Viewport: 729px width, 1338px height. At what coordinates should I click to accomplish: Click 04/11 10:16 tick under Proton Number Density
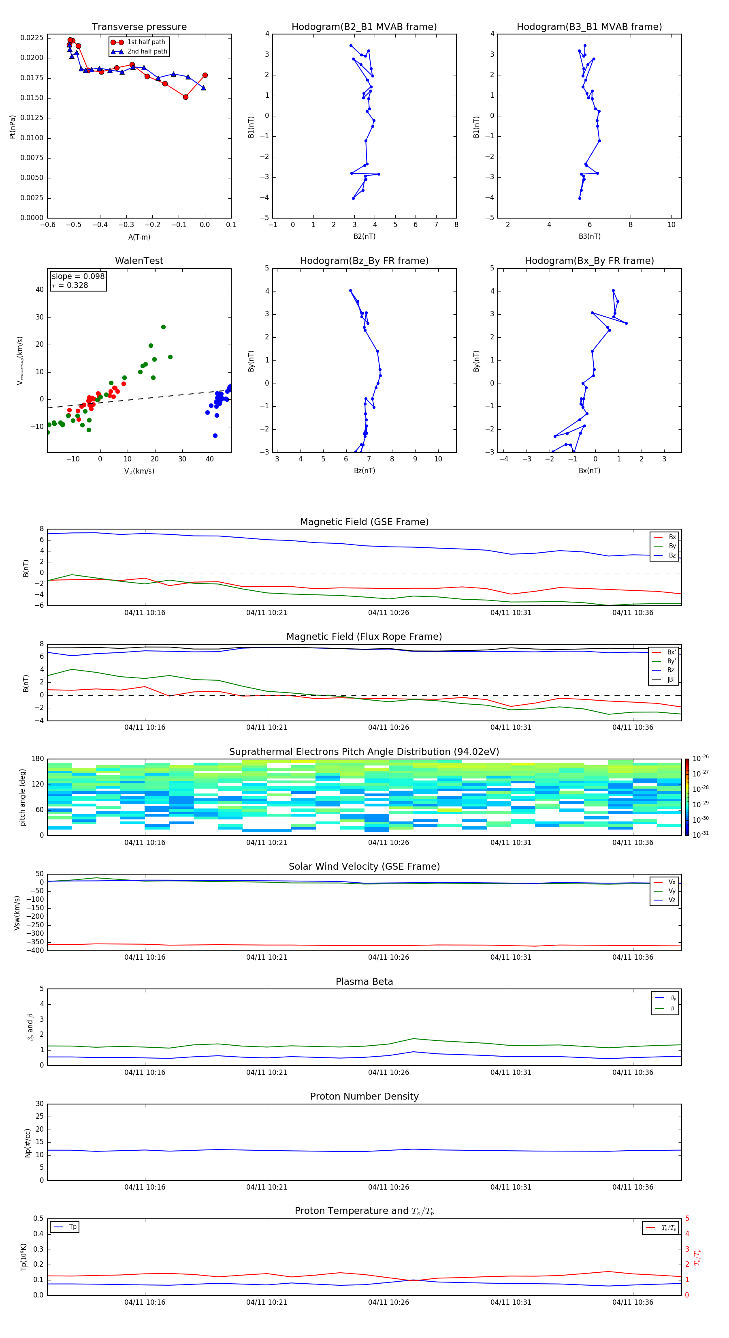pos(145,1187)
